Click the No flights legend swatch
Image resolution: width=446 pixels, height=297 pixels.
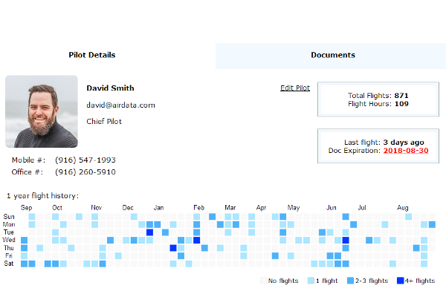coord(264,281)
